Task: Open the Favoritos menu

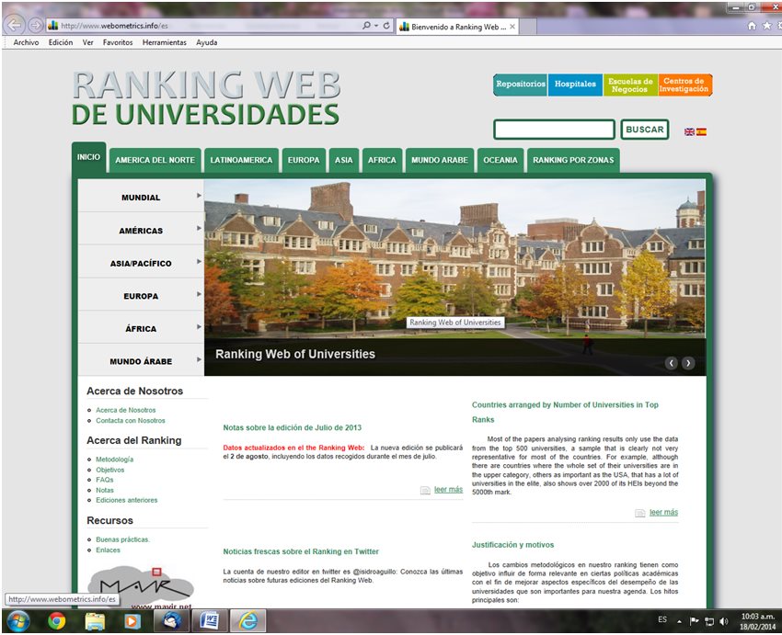Action: [118, 42]
